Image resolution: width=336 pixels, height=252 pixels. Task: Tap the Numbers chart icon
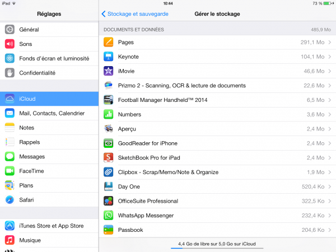point(109,114)
